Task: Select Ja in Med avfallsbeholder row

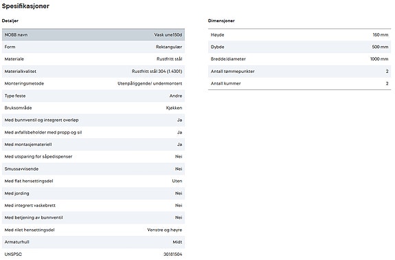Action: click(x=179, y=132)
